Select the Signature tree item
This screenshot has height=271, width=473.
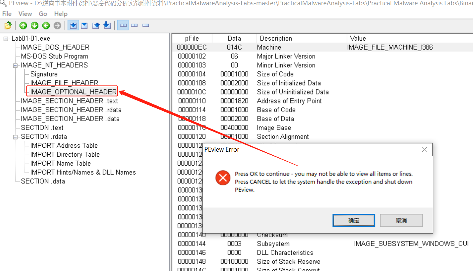pos(44,74)
